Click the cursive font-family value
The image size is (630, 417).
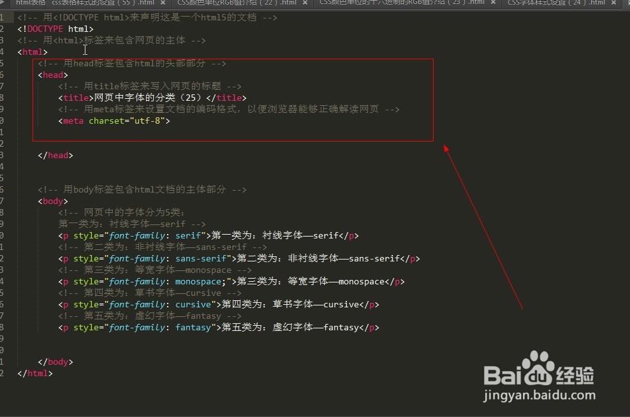[x=193, y=304]
